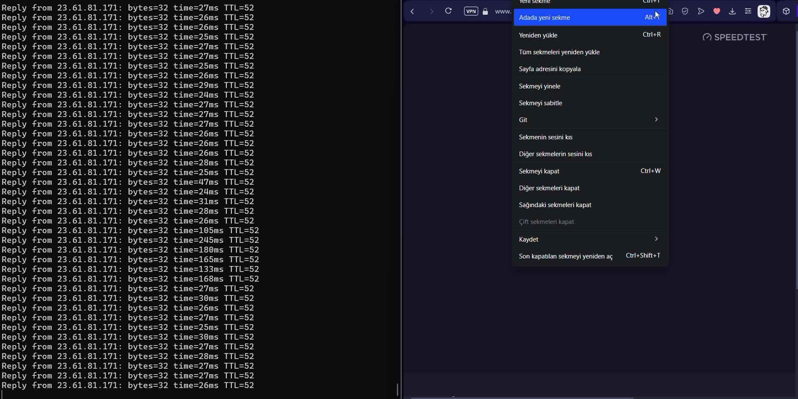798x399 pixels.
Task: Expand the Kaydet submenu
Action: (x=590, y=239)
